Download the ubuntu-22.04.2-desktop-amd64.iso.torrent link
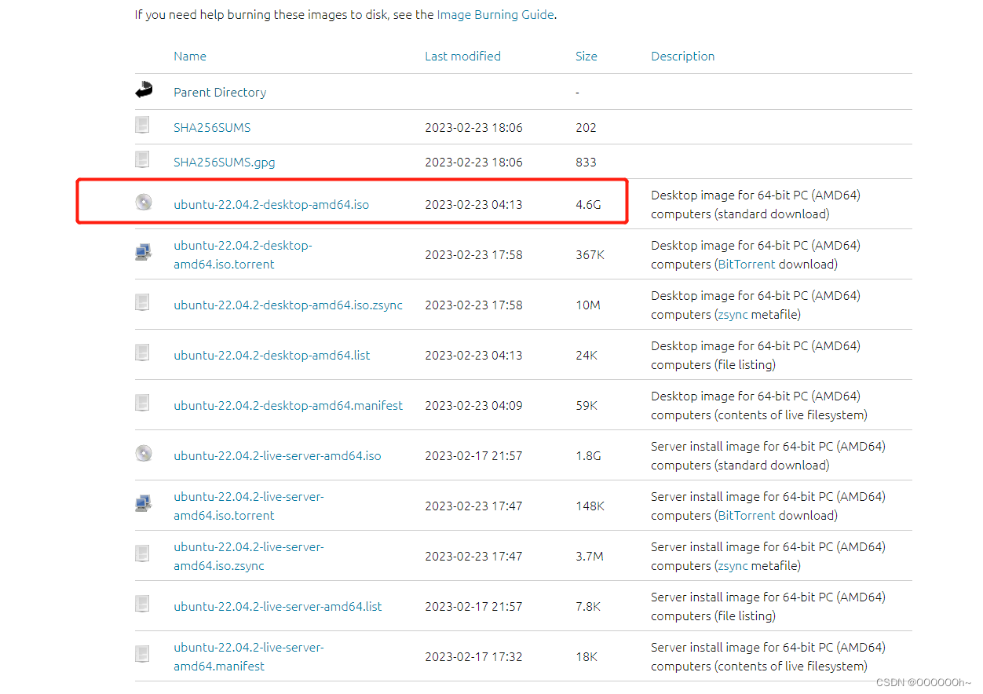This screenshot has height=694, width=983. (x=243, y=255)
